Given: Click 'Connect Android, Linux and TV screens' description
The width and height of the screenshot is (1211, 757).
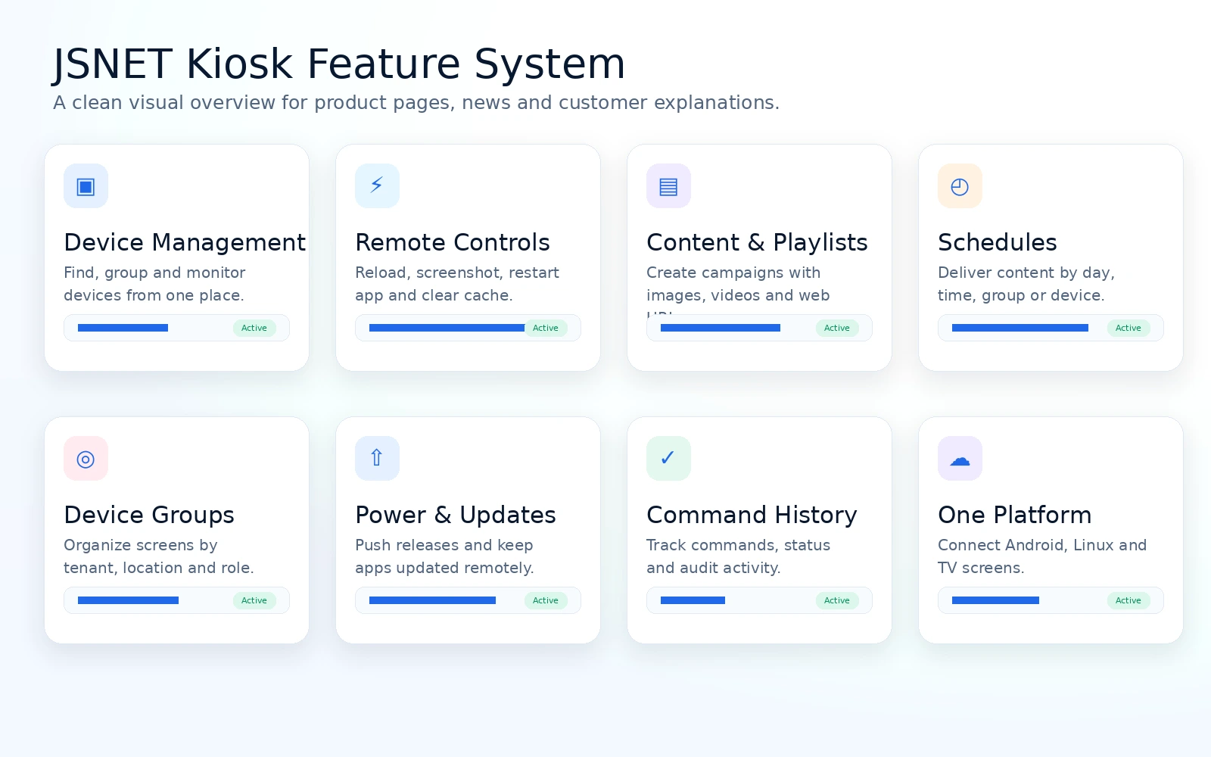Looking at the screenshot, I should coord(1042,556).
